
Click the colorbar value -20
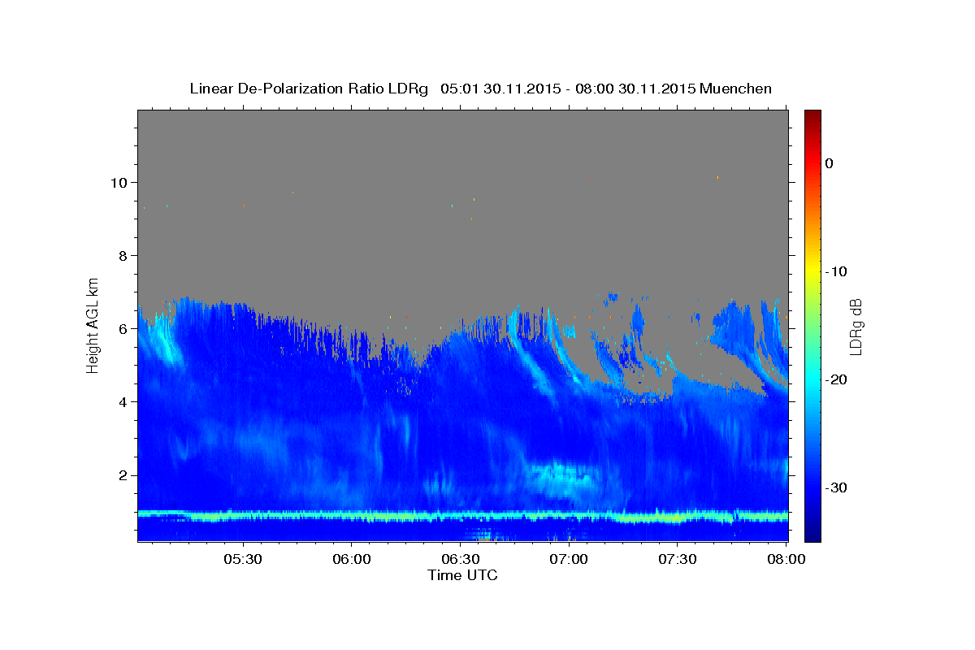click(x=837, y=379)
